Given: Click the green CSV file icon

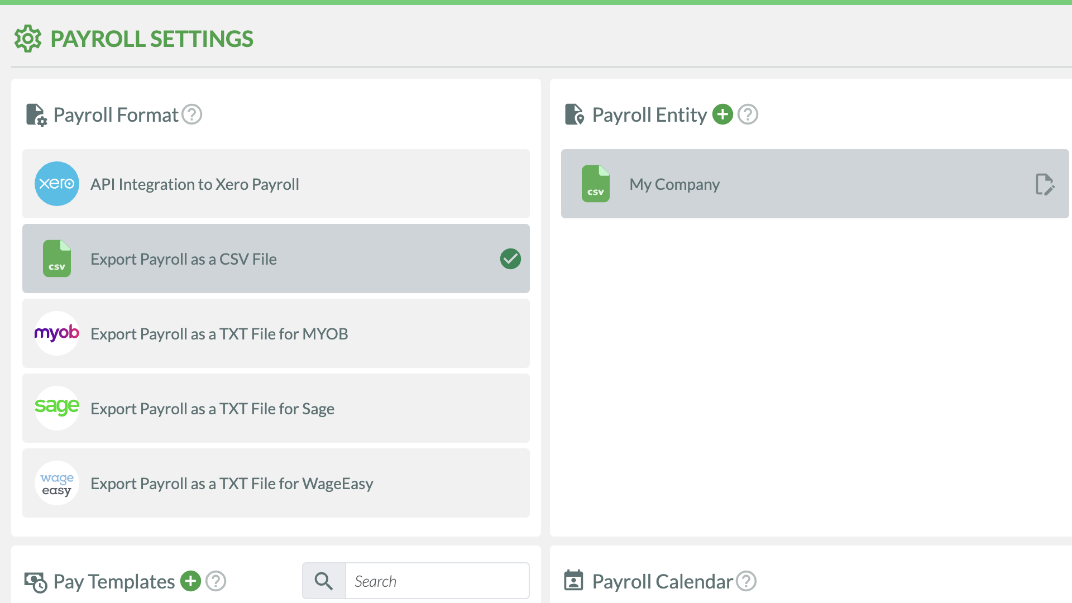Looking at the screenshot, I should coord(56,259).
